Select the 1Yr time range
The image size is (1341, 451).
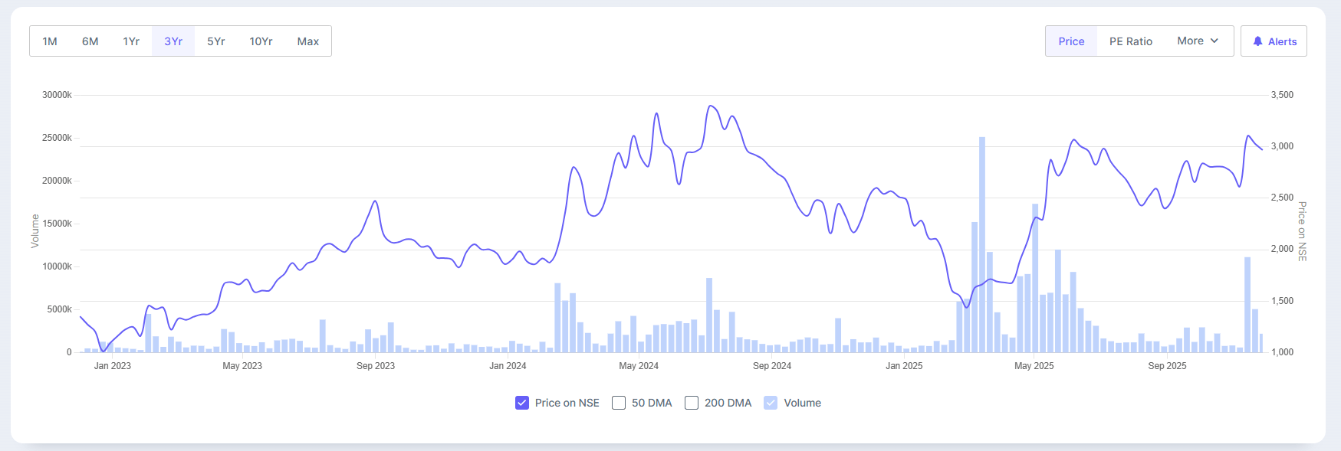131,41
